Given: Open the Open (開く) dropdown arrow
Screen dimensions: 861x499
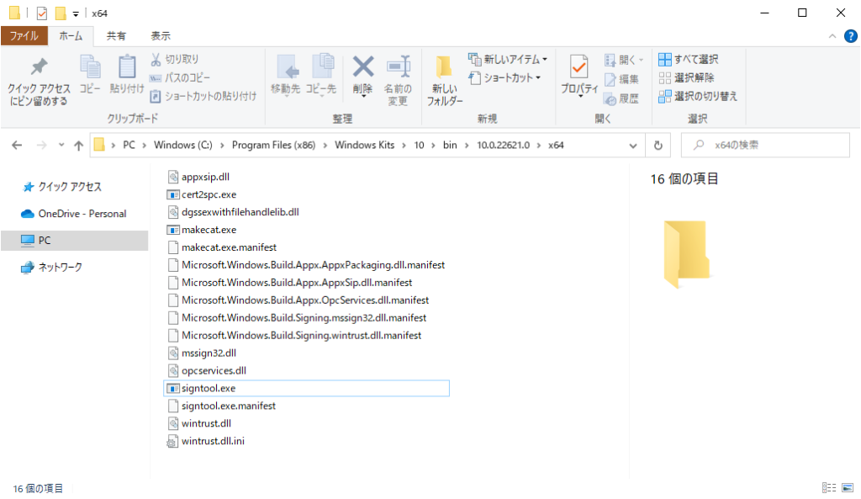Looking at the screenshot, I should (641, 60).
